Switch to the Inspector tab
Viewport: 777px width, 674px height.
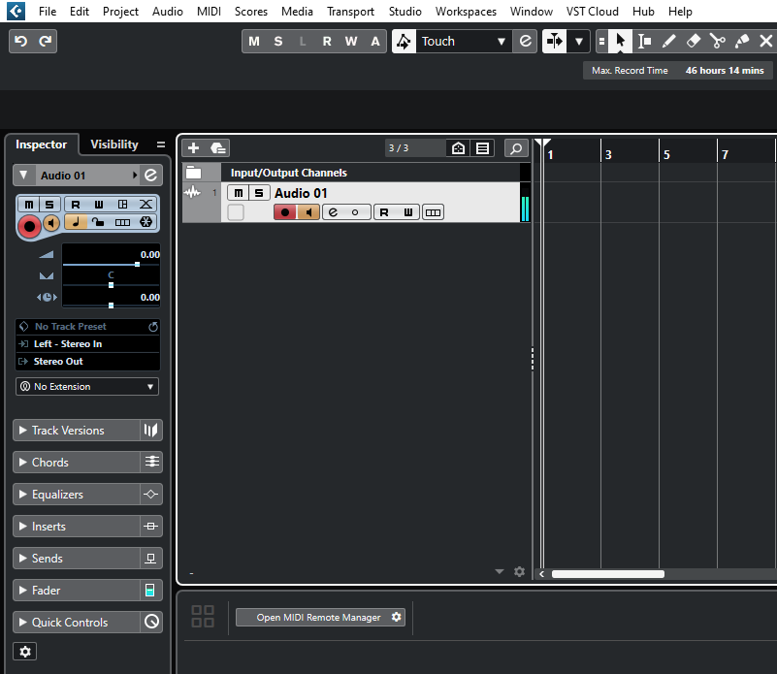[x=41, y=144]
